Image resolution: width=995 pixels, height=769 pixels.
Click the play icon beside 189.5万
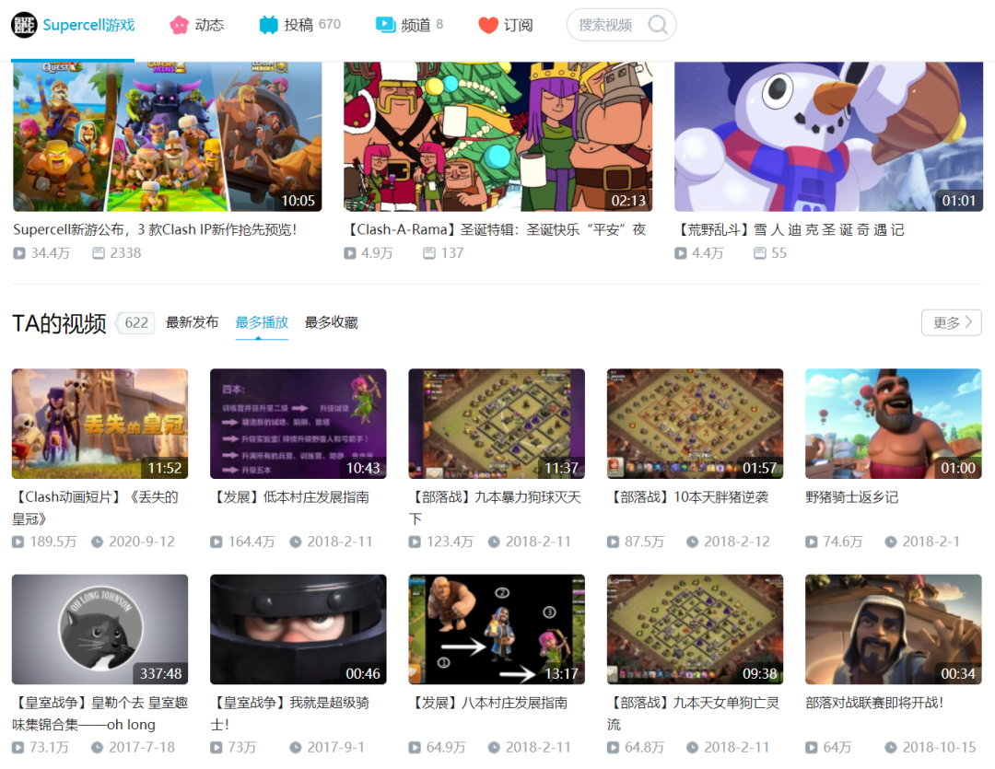click(x=18, y=542)
